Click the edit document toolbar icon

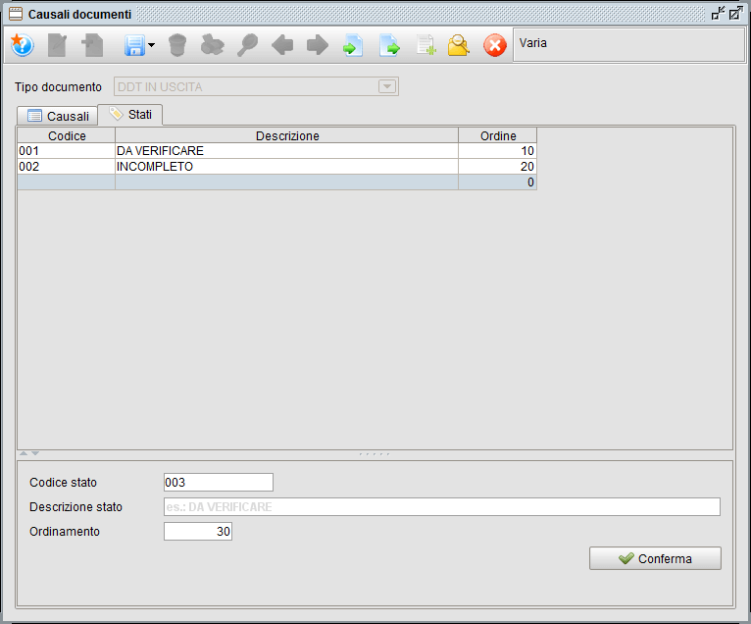point(57,45)
